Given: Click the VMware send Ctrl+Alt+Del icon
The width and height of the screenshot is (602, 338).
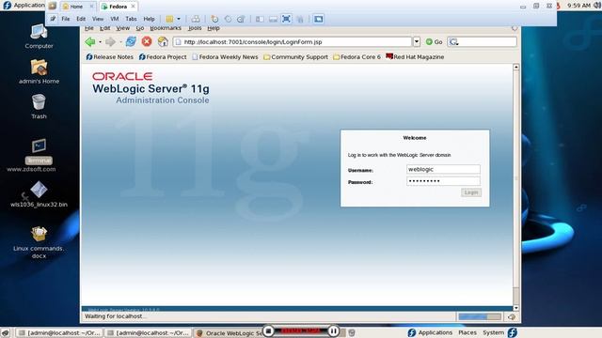Looking at the screenshot, I should [x=196, y=19].
